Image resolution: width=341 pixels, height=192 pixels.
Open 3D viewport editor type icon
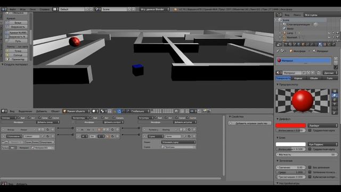[4, 111]
